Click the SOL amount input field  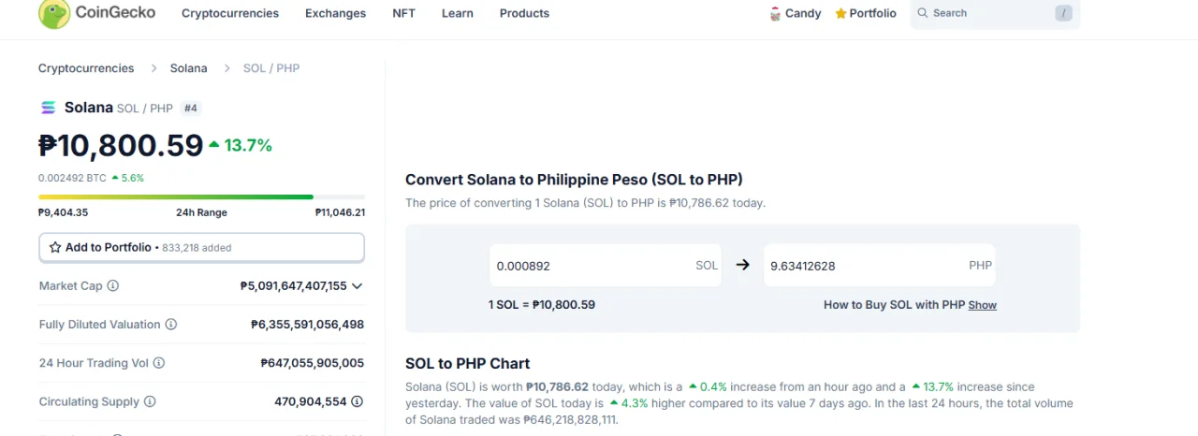point(606,266)
